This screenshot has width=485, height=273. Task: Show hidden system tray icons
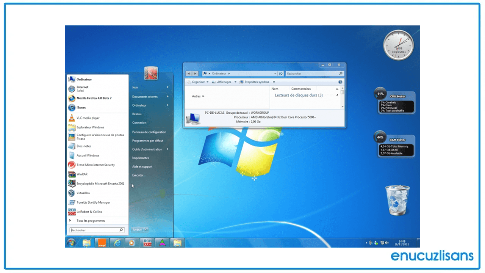pyautogui.click(x=366, y=243)
